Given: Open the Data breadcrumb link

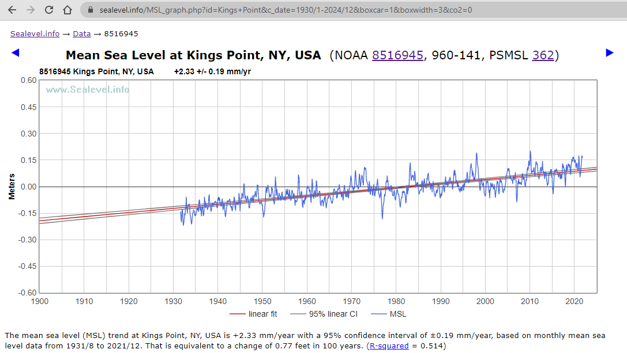Looking at the screenshot, I should point(81,33).
